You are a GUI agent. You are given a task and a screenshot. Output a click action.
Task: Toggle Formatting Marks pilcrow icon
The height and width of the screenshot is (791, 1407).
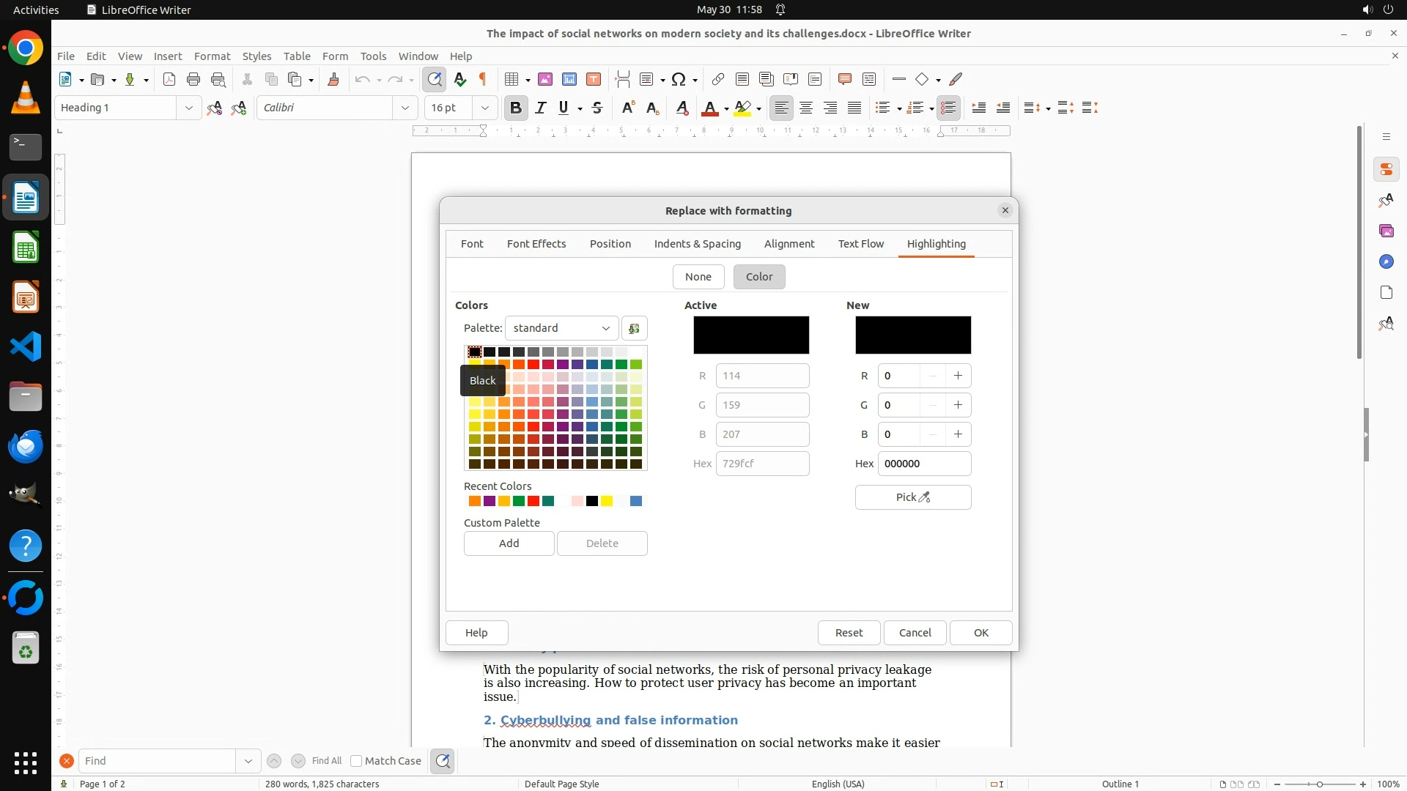(483, 79)
